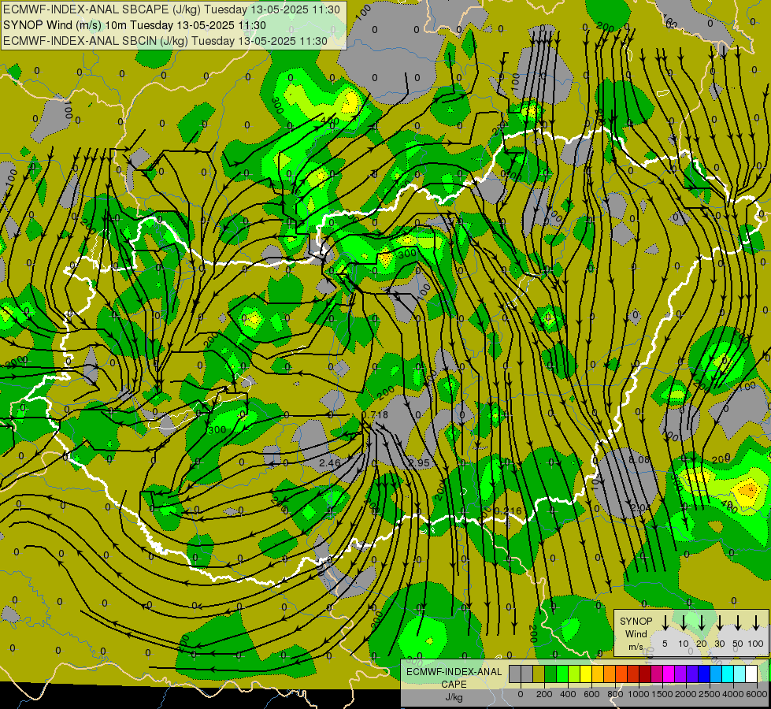Choose the pure yellow CAPE legend swatch
Image resolution: width=771 pixels, height=709 pixels.
click(x=586, y=674)
